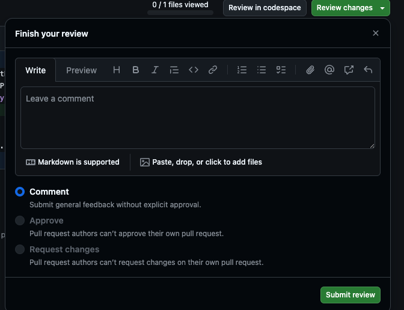The width and height of the screenshot is (404, 310).
Task: Click the image icon to add files
Action: click(144, 162)
